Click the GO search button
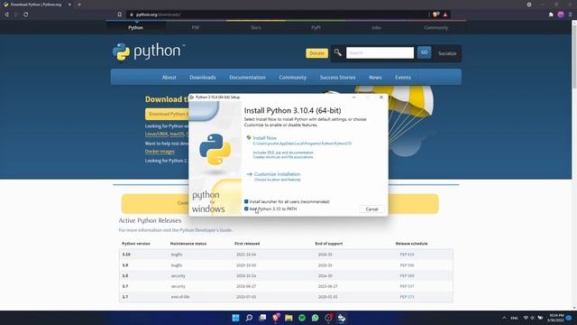The height and width of the screenshot is (325, 577). 425,52
